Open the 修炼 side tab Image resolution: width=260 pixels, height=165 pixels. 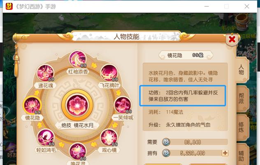241,127
